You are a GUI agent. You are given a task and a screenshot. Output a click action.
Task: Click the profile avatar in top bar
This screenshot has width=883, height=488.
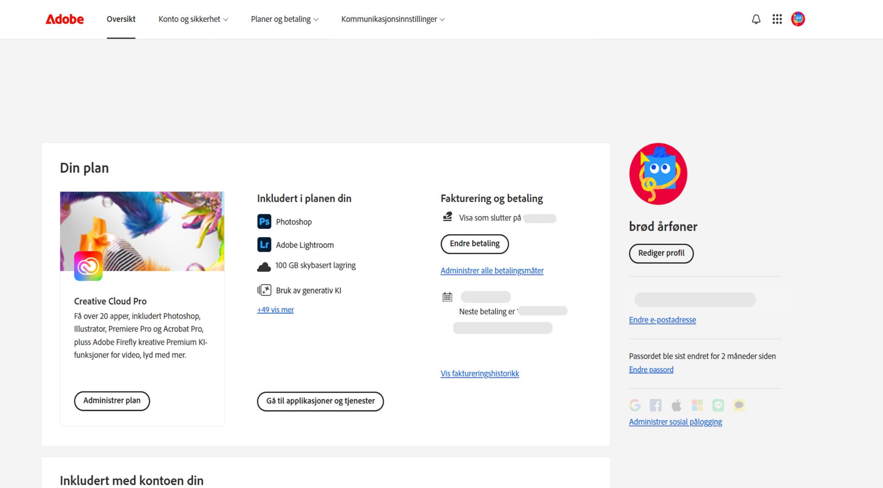pos(798,19)
